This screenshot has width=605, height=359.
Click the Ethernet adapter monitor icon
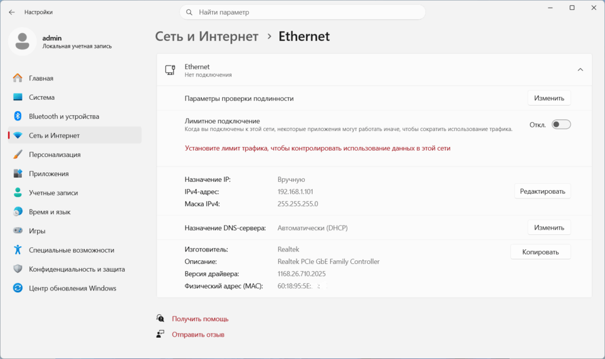(x=170, y=70)
